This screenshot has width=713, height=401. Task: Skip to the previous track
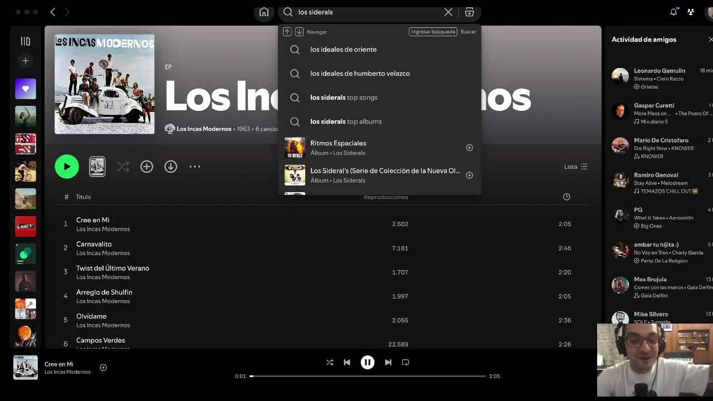coord(347,362)
